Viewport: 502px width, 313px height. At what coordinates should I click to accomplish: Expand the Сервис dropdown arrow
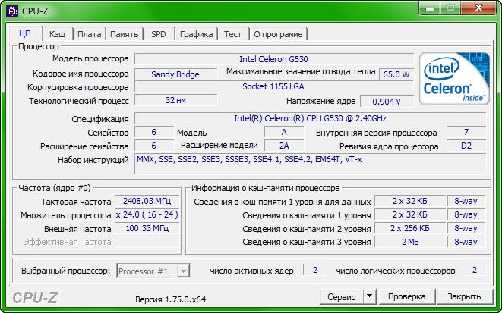pos(369,297)
